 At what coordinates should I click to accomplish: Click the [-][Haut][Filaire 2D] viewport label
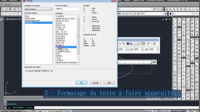click(x=12, y=19)
